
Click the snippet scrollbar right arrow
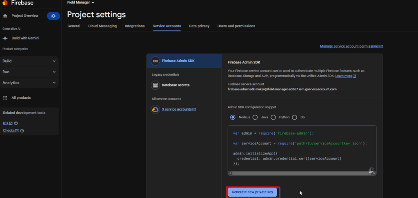[x=374, y=173]
